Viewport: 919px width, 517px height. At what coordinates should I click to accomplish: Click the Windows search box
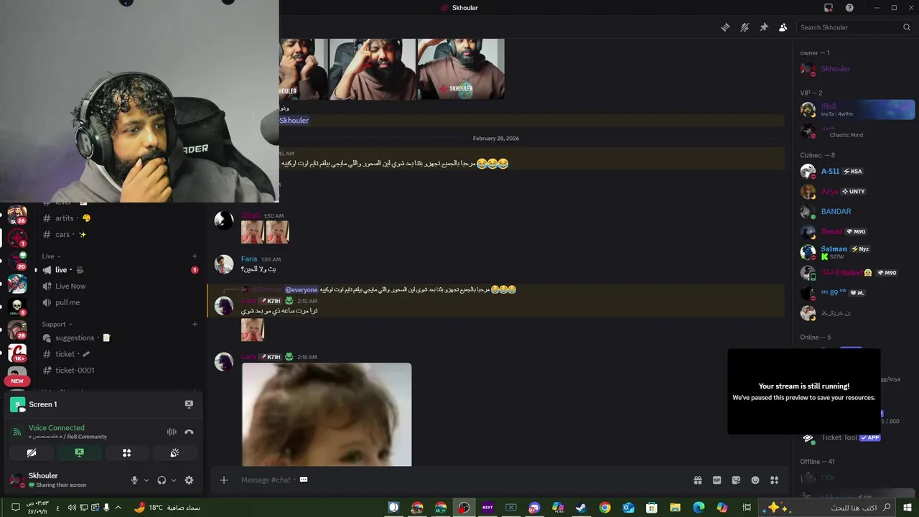[828, 508]
